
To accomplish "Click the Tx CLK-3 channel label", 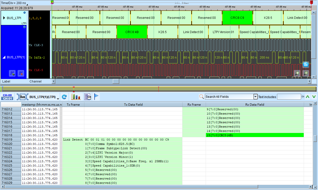I will tap(36, 45).
